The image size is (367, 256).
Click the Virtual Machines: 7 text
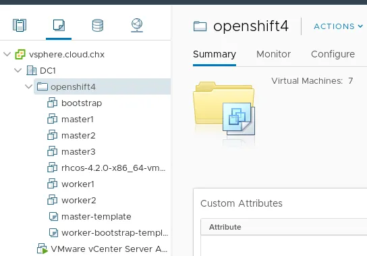312,81
